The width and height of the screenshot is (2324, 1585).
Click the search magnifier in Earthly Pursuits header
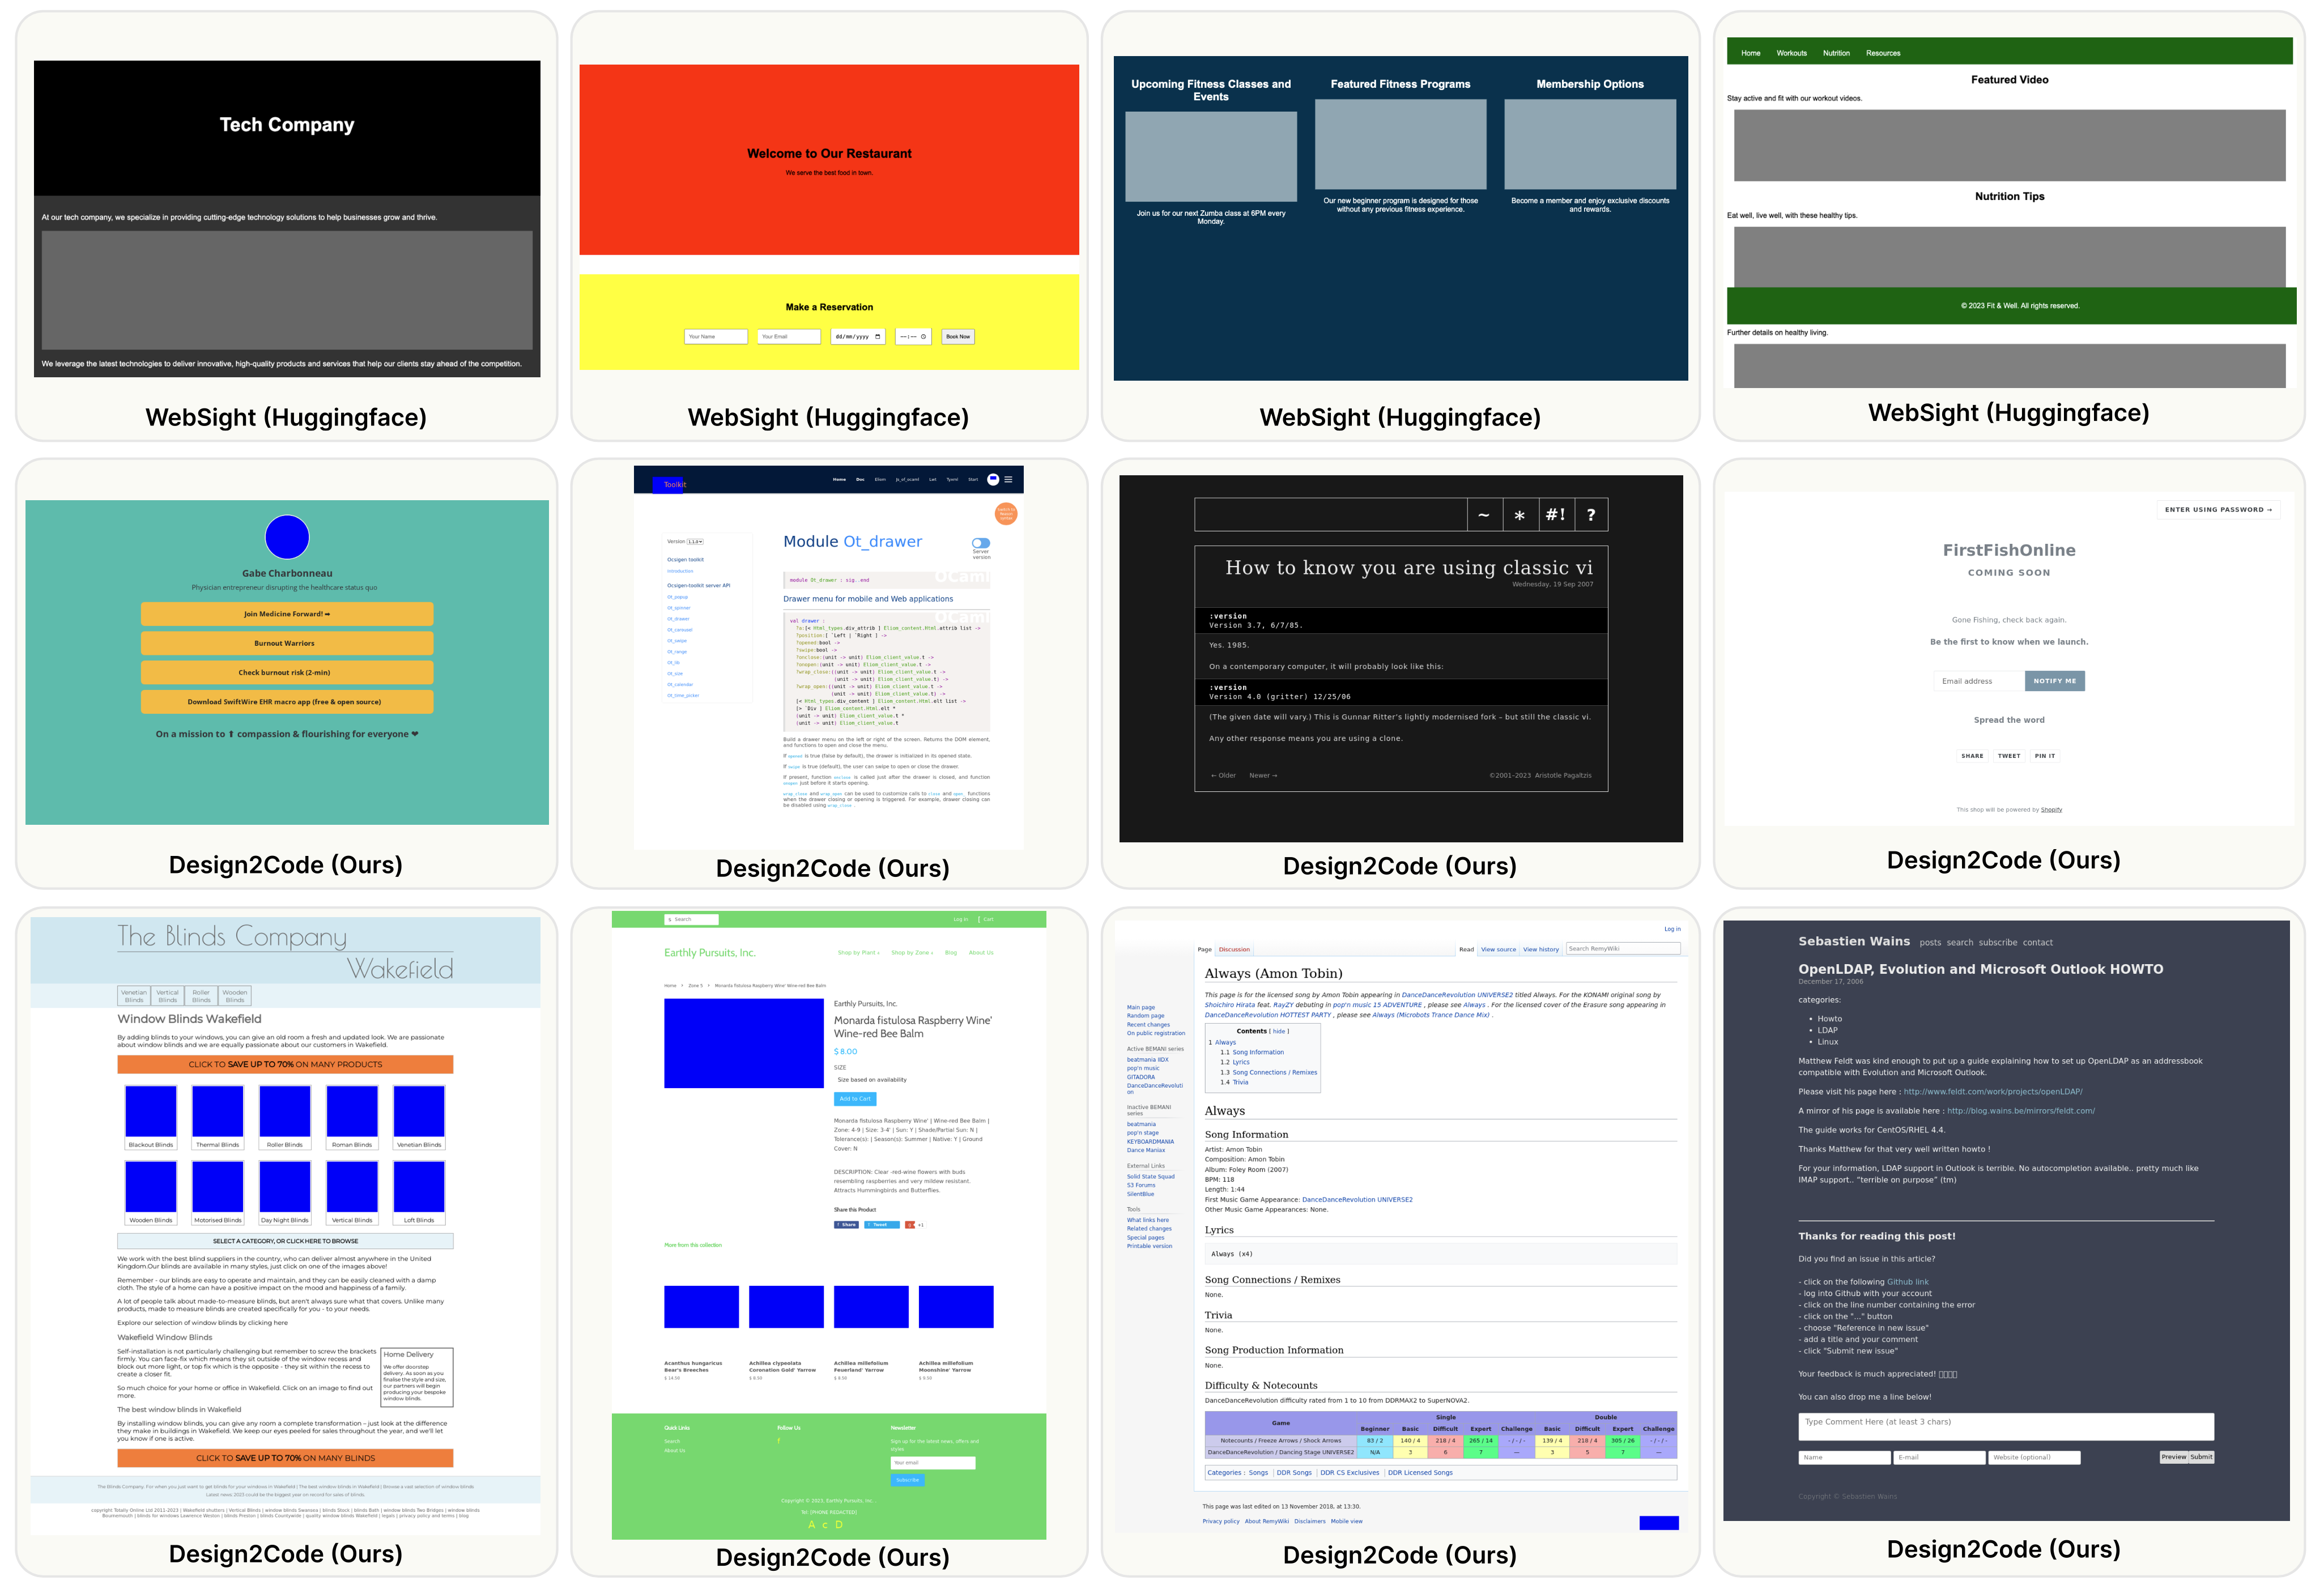(670, 920)
